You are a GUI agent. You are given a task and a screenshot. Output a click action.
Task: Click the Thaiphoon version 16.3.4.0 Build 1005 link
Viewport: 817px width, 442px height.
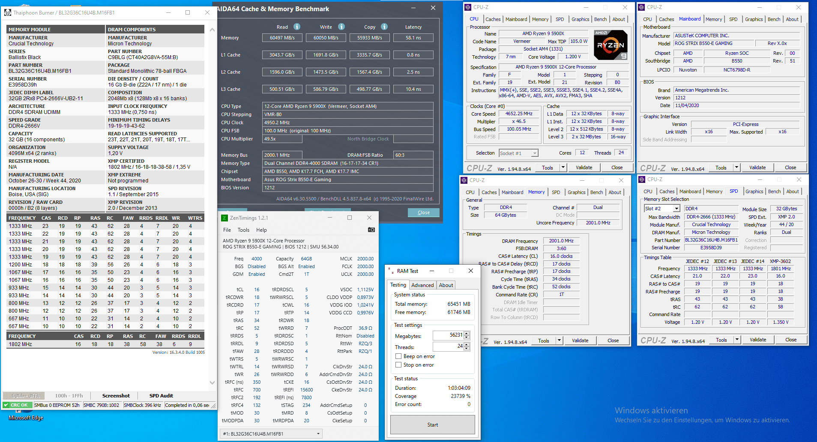(178, 352)
